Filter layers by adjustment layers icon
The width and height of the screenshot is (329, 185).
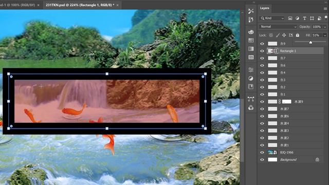[297, 18]
